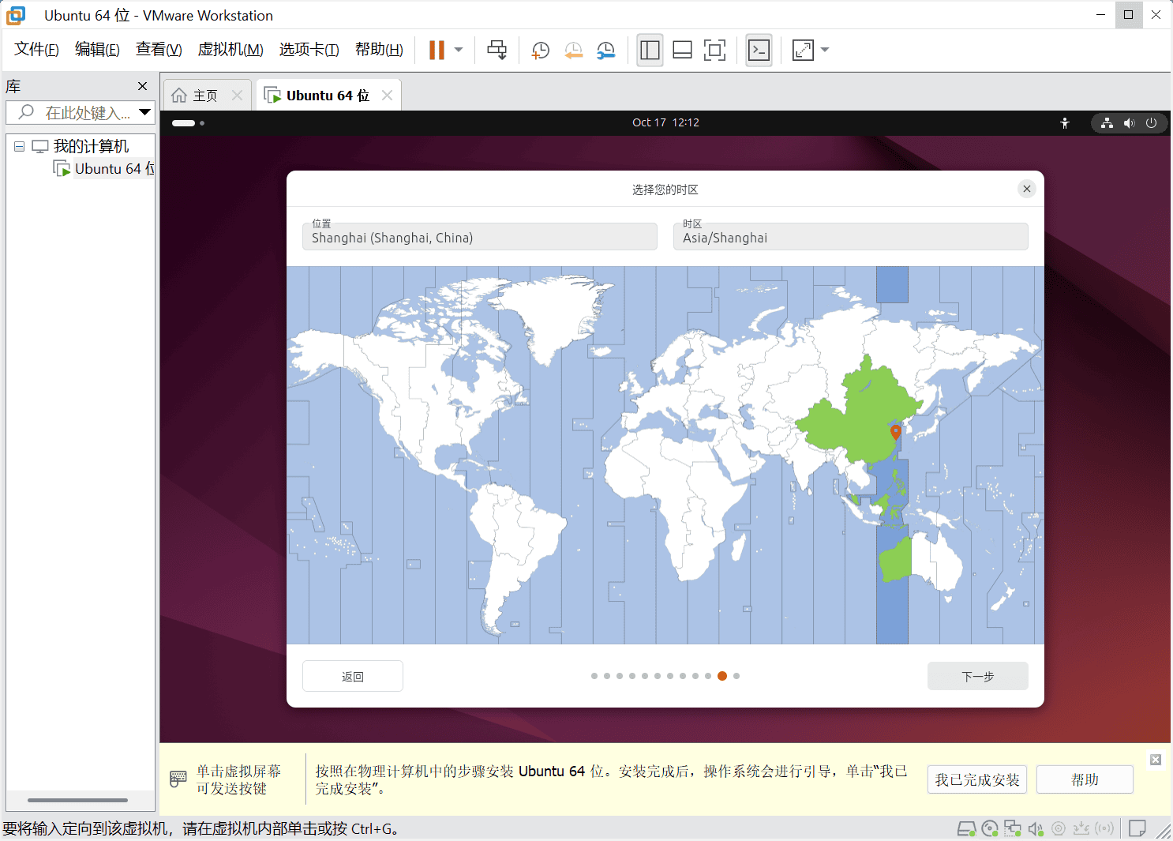Open the Oct 17 12:12 clock menu
1173x841 pixels.
tap(665, 122)
